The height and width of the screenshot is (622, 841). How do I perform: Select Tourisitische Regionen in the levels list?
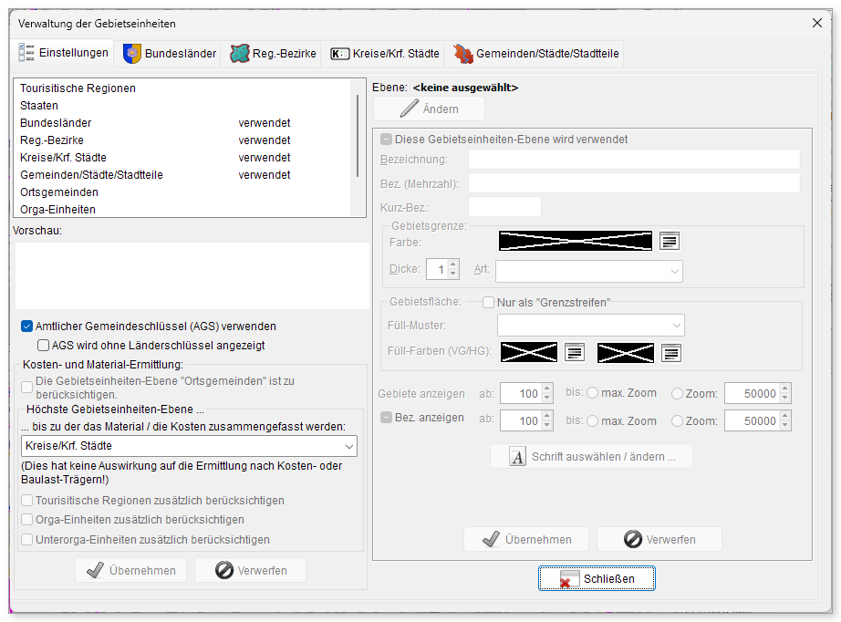point(182,88)
